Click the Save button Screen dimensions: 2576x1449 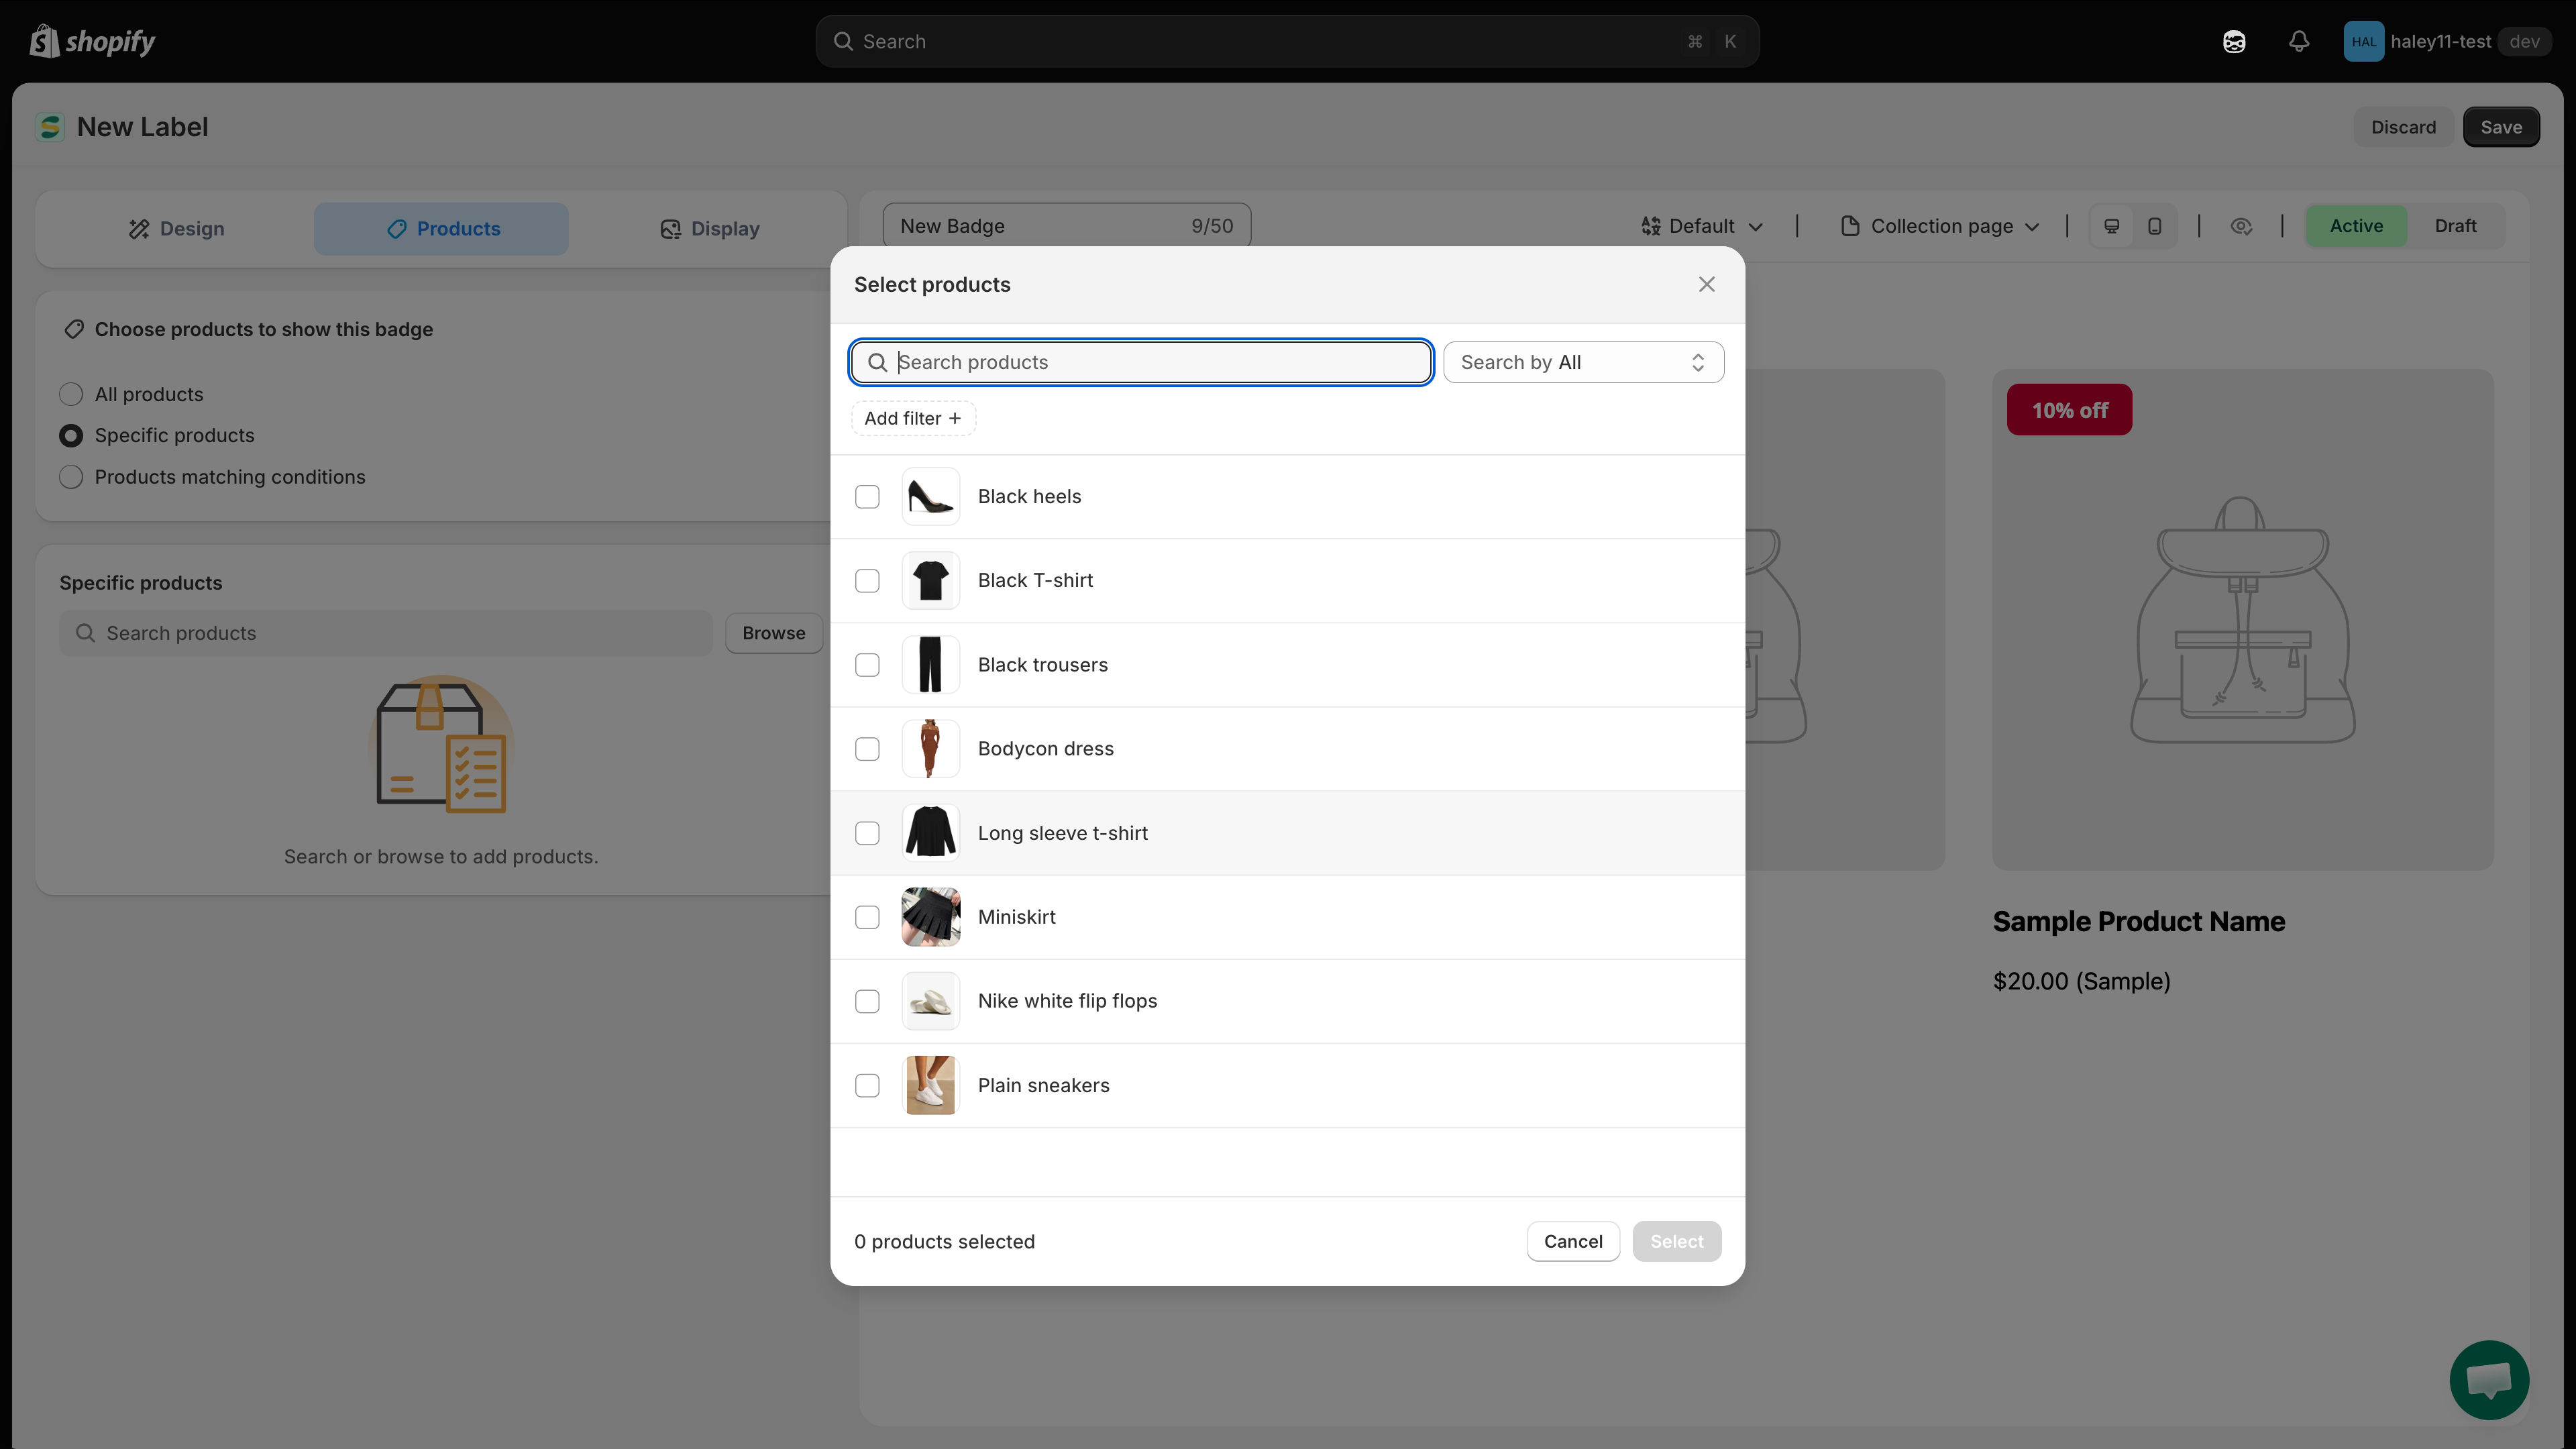pos(2501,127)
